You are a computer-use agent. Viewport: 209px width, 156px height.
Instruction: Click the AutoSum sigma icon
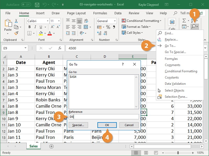click(184, 21)
